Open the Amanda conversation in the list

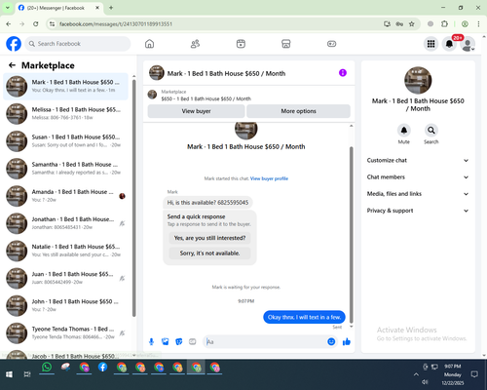tap(65, 196)
